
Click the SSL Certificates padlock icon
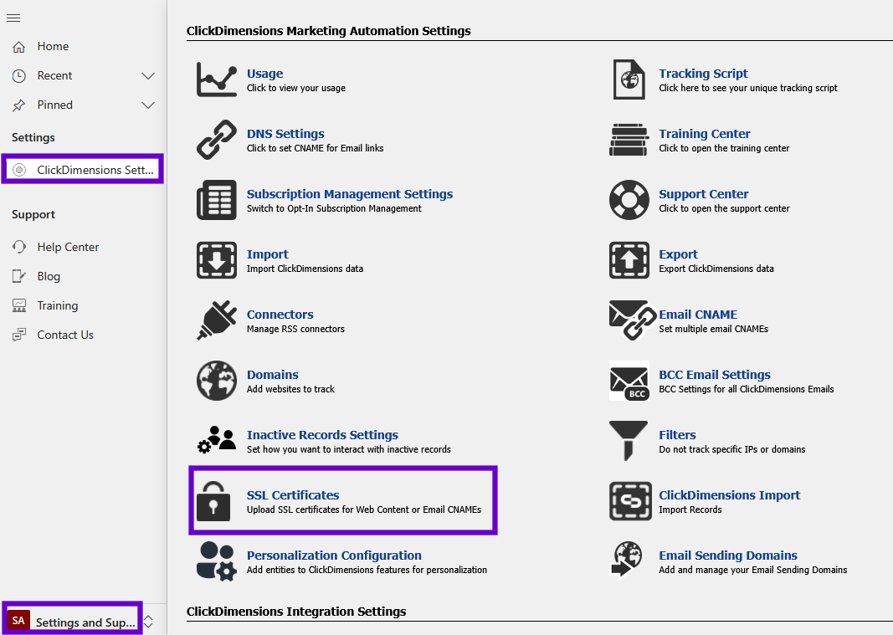pyautogui.click(x=213, y=501)
